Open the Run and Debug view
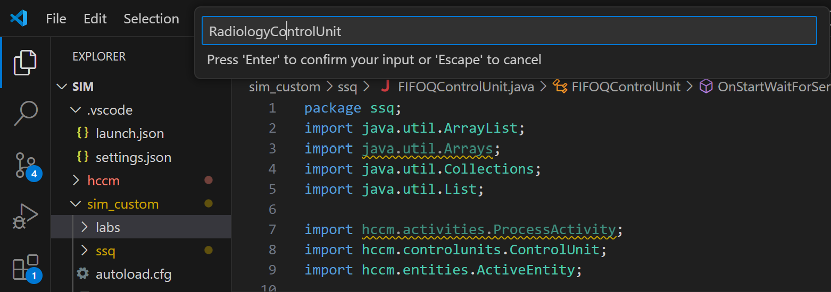The image size is (831, 292). pyautogui.click(x=25, y=217)
